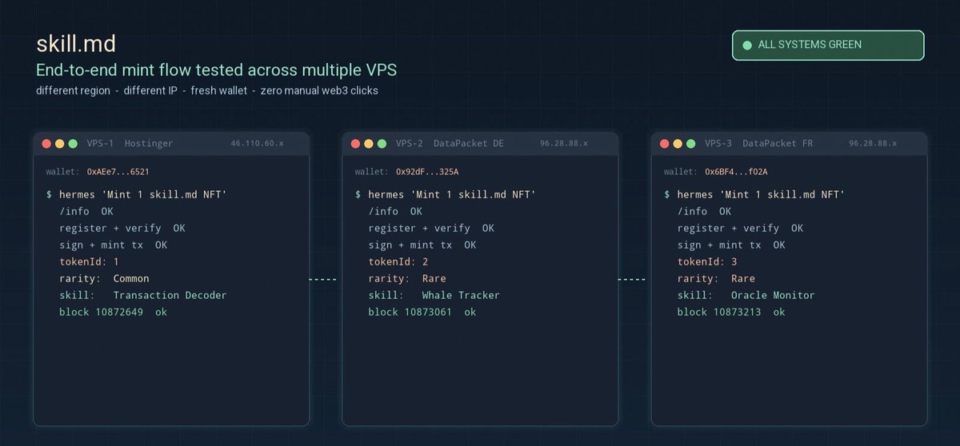Click the hermes mint command in VPS-1
Screen dimensions: 960x446
pos(136,194)
